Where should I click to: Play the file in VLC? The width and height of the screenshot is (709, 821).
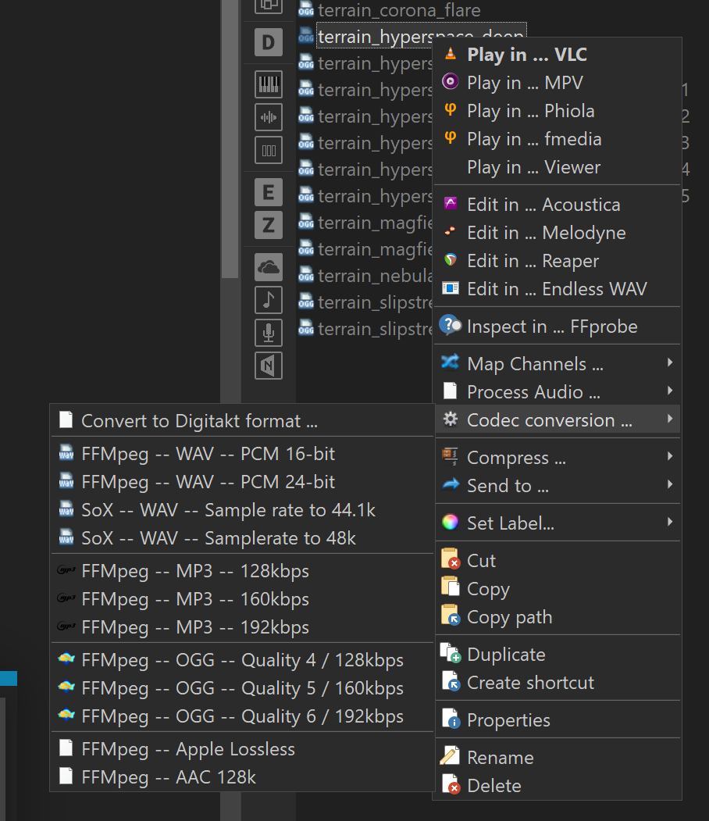click(558, 55)
